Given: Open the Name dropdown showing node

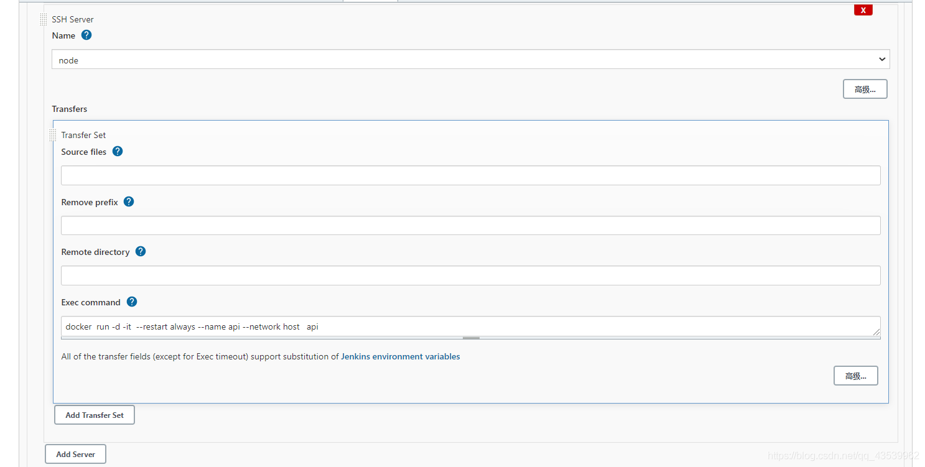Looking at the screenshot, I should (471, 60).
